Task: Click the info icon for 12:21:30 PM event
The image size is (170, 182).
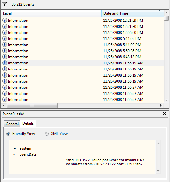Action: pos(5,26)
